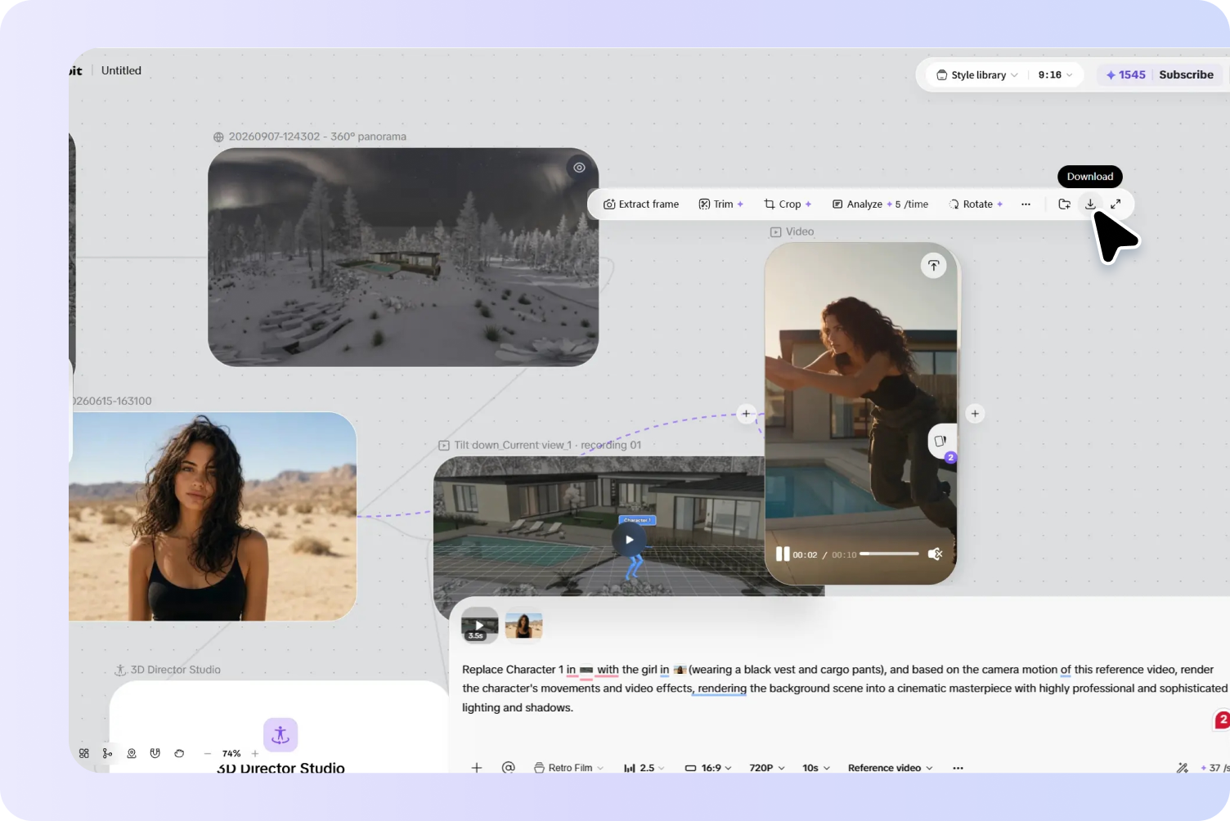
Task: Toggle the eye icon on the 360° panorama
Action: coord(579,168)
